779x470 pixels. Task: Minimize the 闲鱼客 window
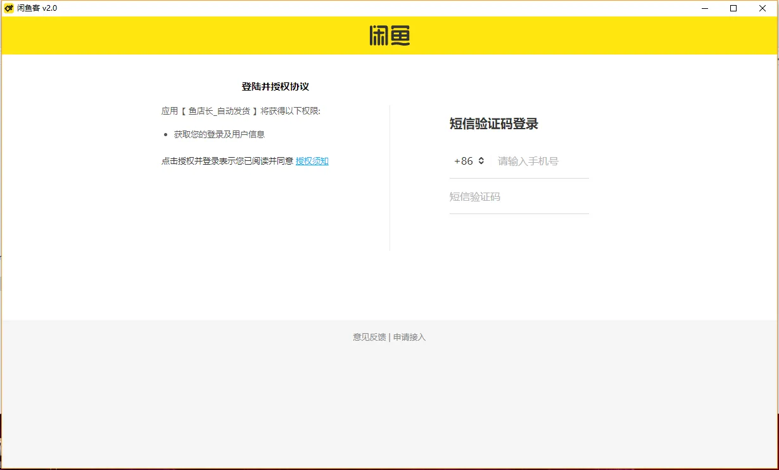[705, 8]
